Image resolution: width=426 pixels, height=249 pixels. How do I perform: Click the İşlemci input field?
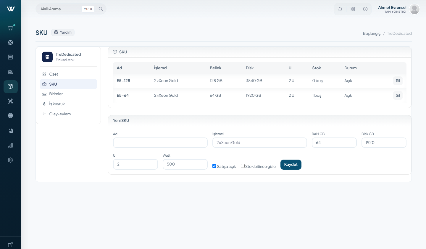point(260,143)
